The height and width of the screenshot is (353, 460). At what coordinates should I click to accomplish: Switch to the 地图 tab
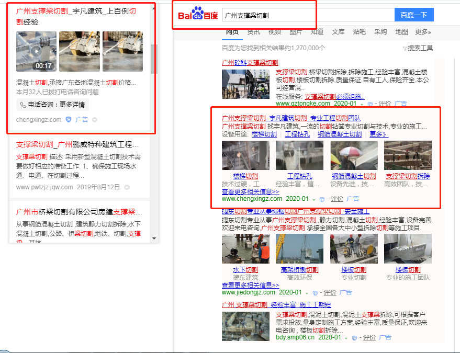(401, 32)
